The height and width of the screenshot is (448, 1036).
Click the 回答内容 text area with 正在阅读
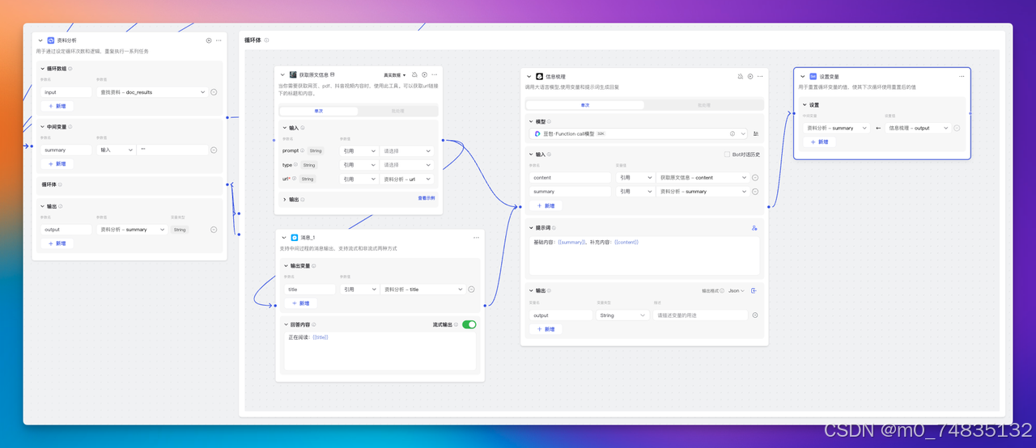pos(379,352)
